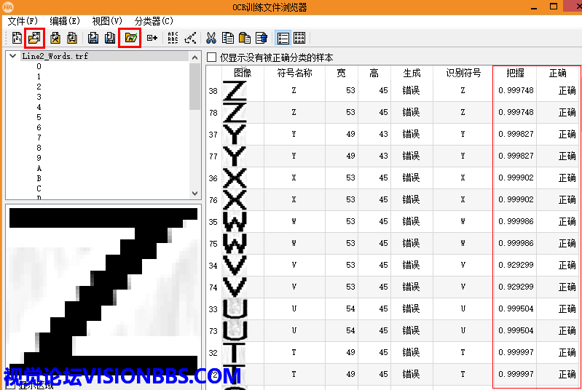This screenshot has height=390, width=582.
Task: Switch to grid thumbnail view icon
Action: click(299, 38)
